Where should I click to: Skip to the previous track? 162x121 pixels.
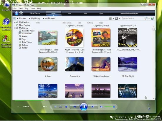(75, 107)
